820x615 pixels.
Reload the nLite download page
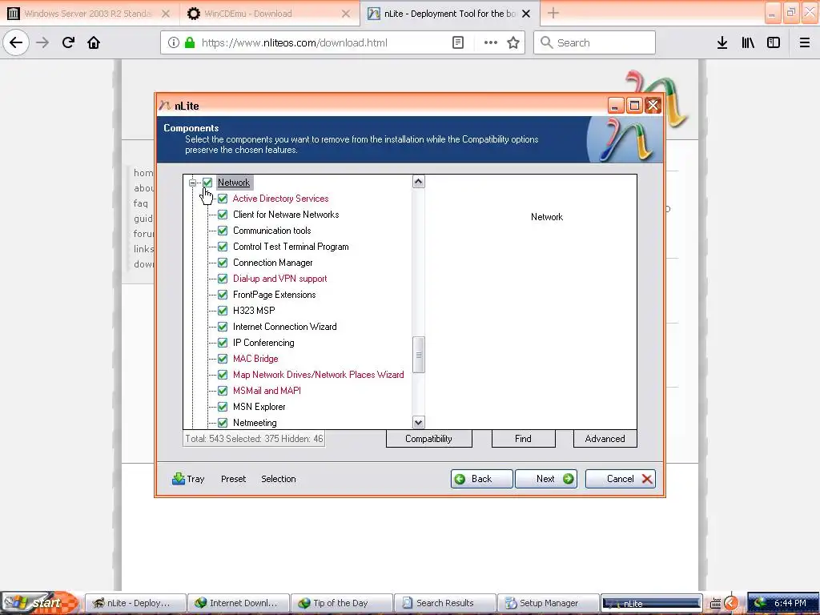68,42
